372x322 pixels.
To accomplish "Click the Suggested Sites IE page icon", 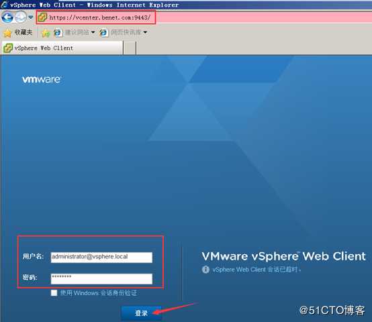I will (58, 32).
